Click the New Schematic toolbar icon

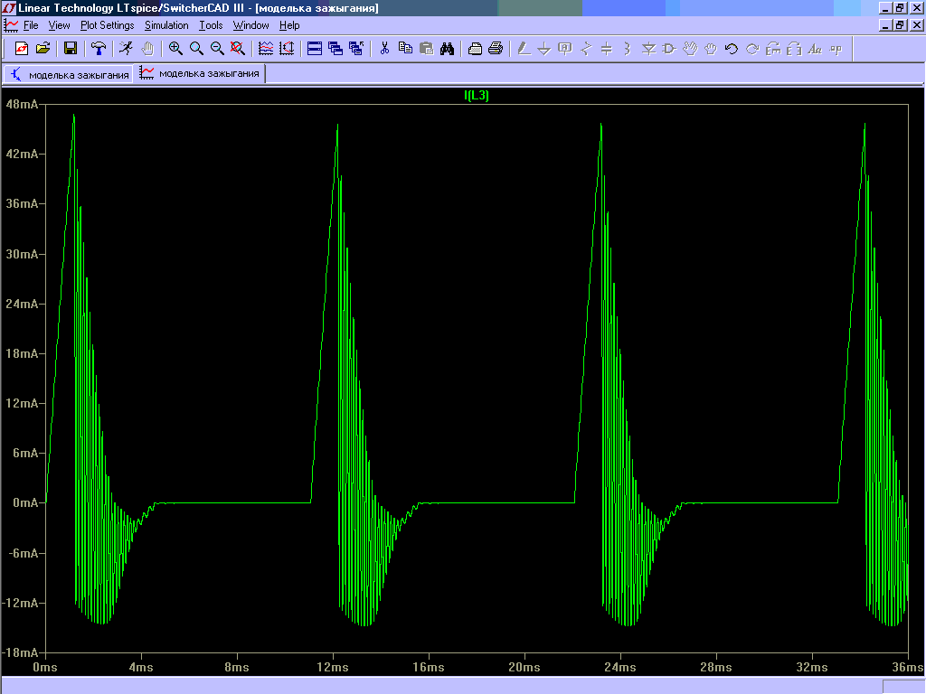(22, 48)
